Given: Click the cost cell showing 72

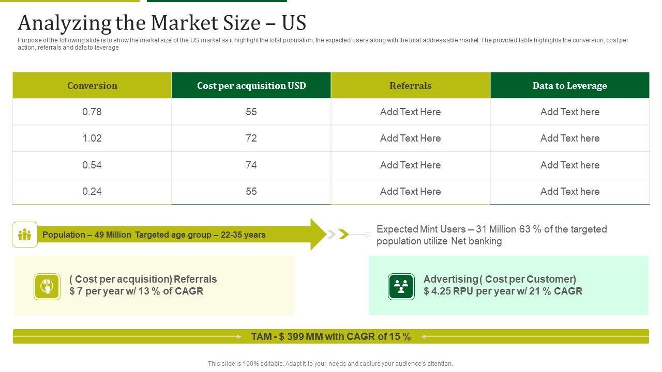Looking at the screenshot, I should click(x=251, y=138).
